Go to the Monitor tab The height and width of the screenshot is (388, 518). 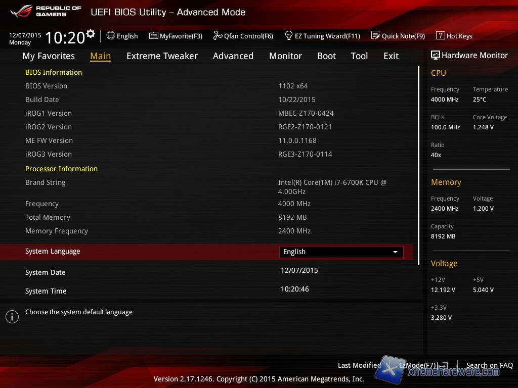(x=285, y=56)
